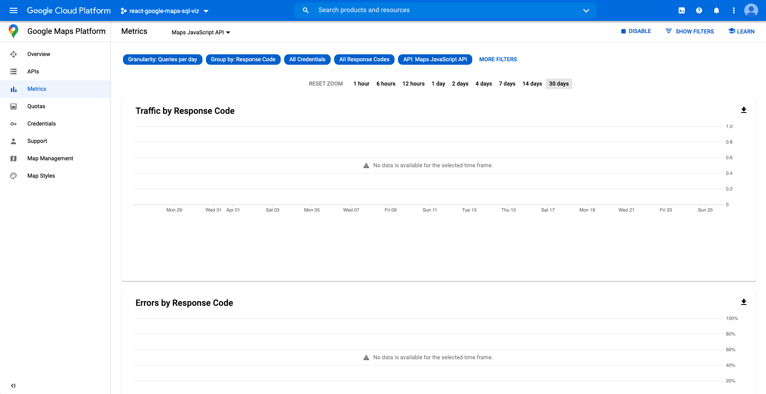Click the Map Styles palette icon

13,176
